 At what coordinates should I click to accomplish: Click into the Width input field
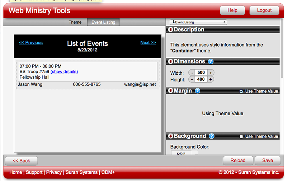coord(201,73)
